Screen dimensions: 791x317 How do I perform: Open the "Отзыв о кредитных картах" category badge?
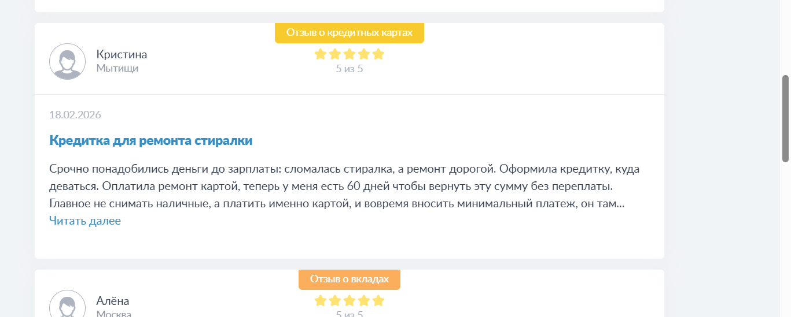pyautogui.click(x=349, y=32)
